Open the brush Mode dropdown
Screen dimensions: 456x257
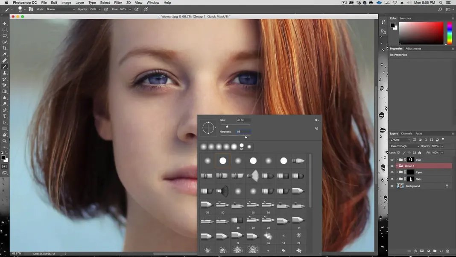click(61, 9)
